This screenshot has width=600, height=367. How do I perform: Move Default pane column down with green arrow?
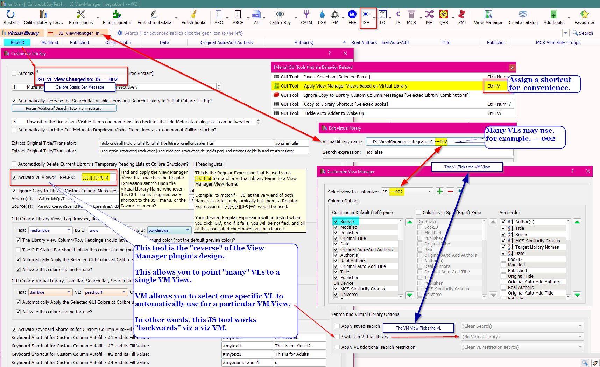coord(410,295)
